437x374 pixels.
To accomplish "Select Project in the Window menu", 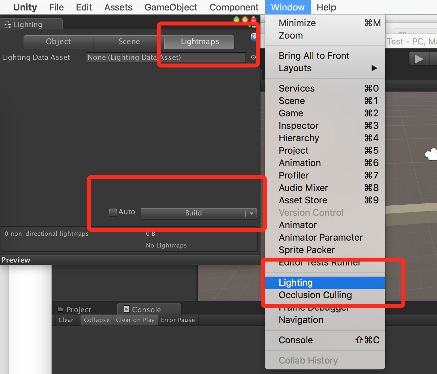I will [x=325, y=150].
